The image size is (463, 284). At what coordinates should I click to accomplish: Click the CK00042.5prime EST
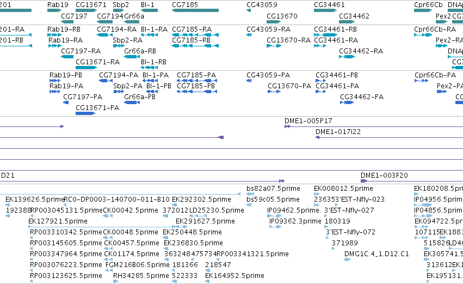point(108,216)
